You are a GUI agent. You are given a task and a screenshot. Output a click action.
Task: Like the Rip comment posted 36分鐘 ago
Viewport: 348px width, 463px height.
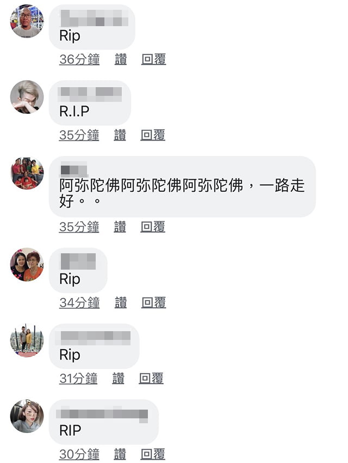click(x=121, y=59)
